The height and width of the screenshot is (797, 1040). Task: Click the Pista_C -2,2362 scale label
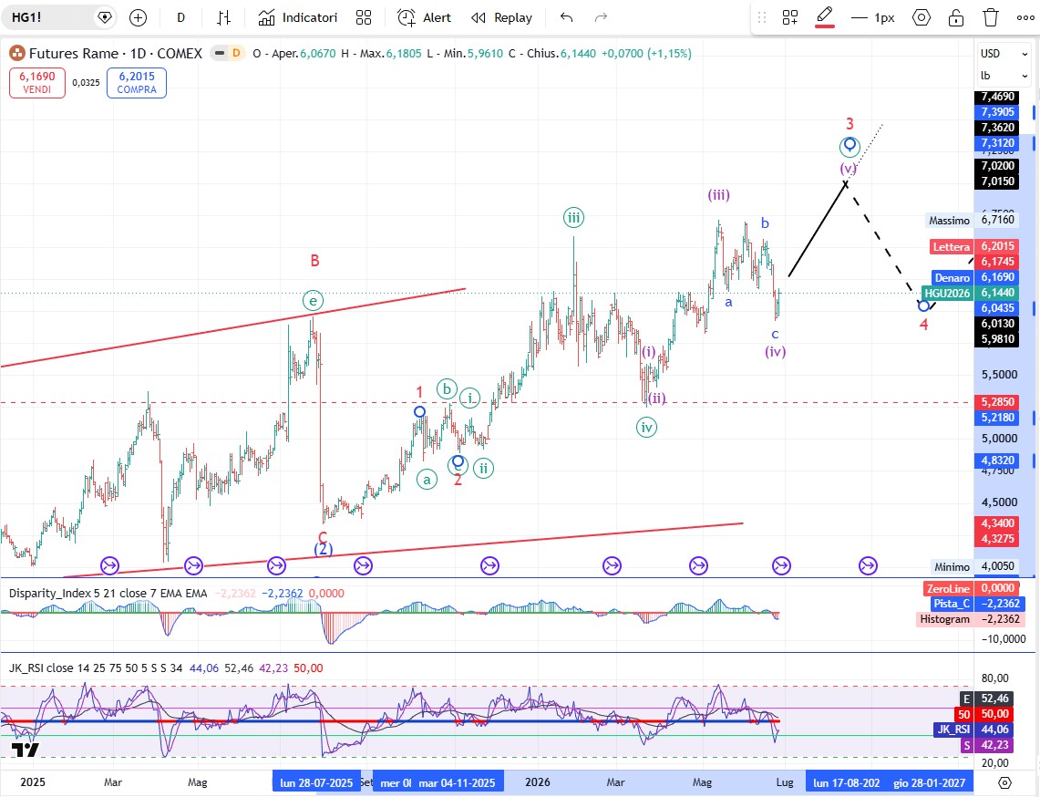tap(977, 604)
